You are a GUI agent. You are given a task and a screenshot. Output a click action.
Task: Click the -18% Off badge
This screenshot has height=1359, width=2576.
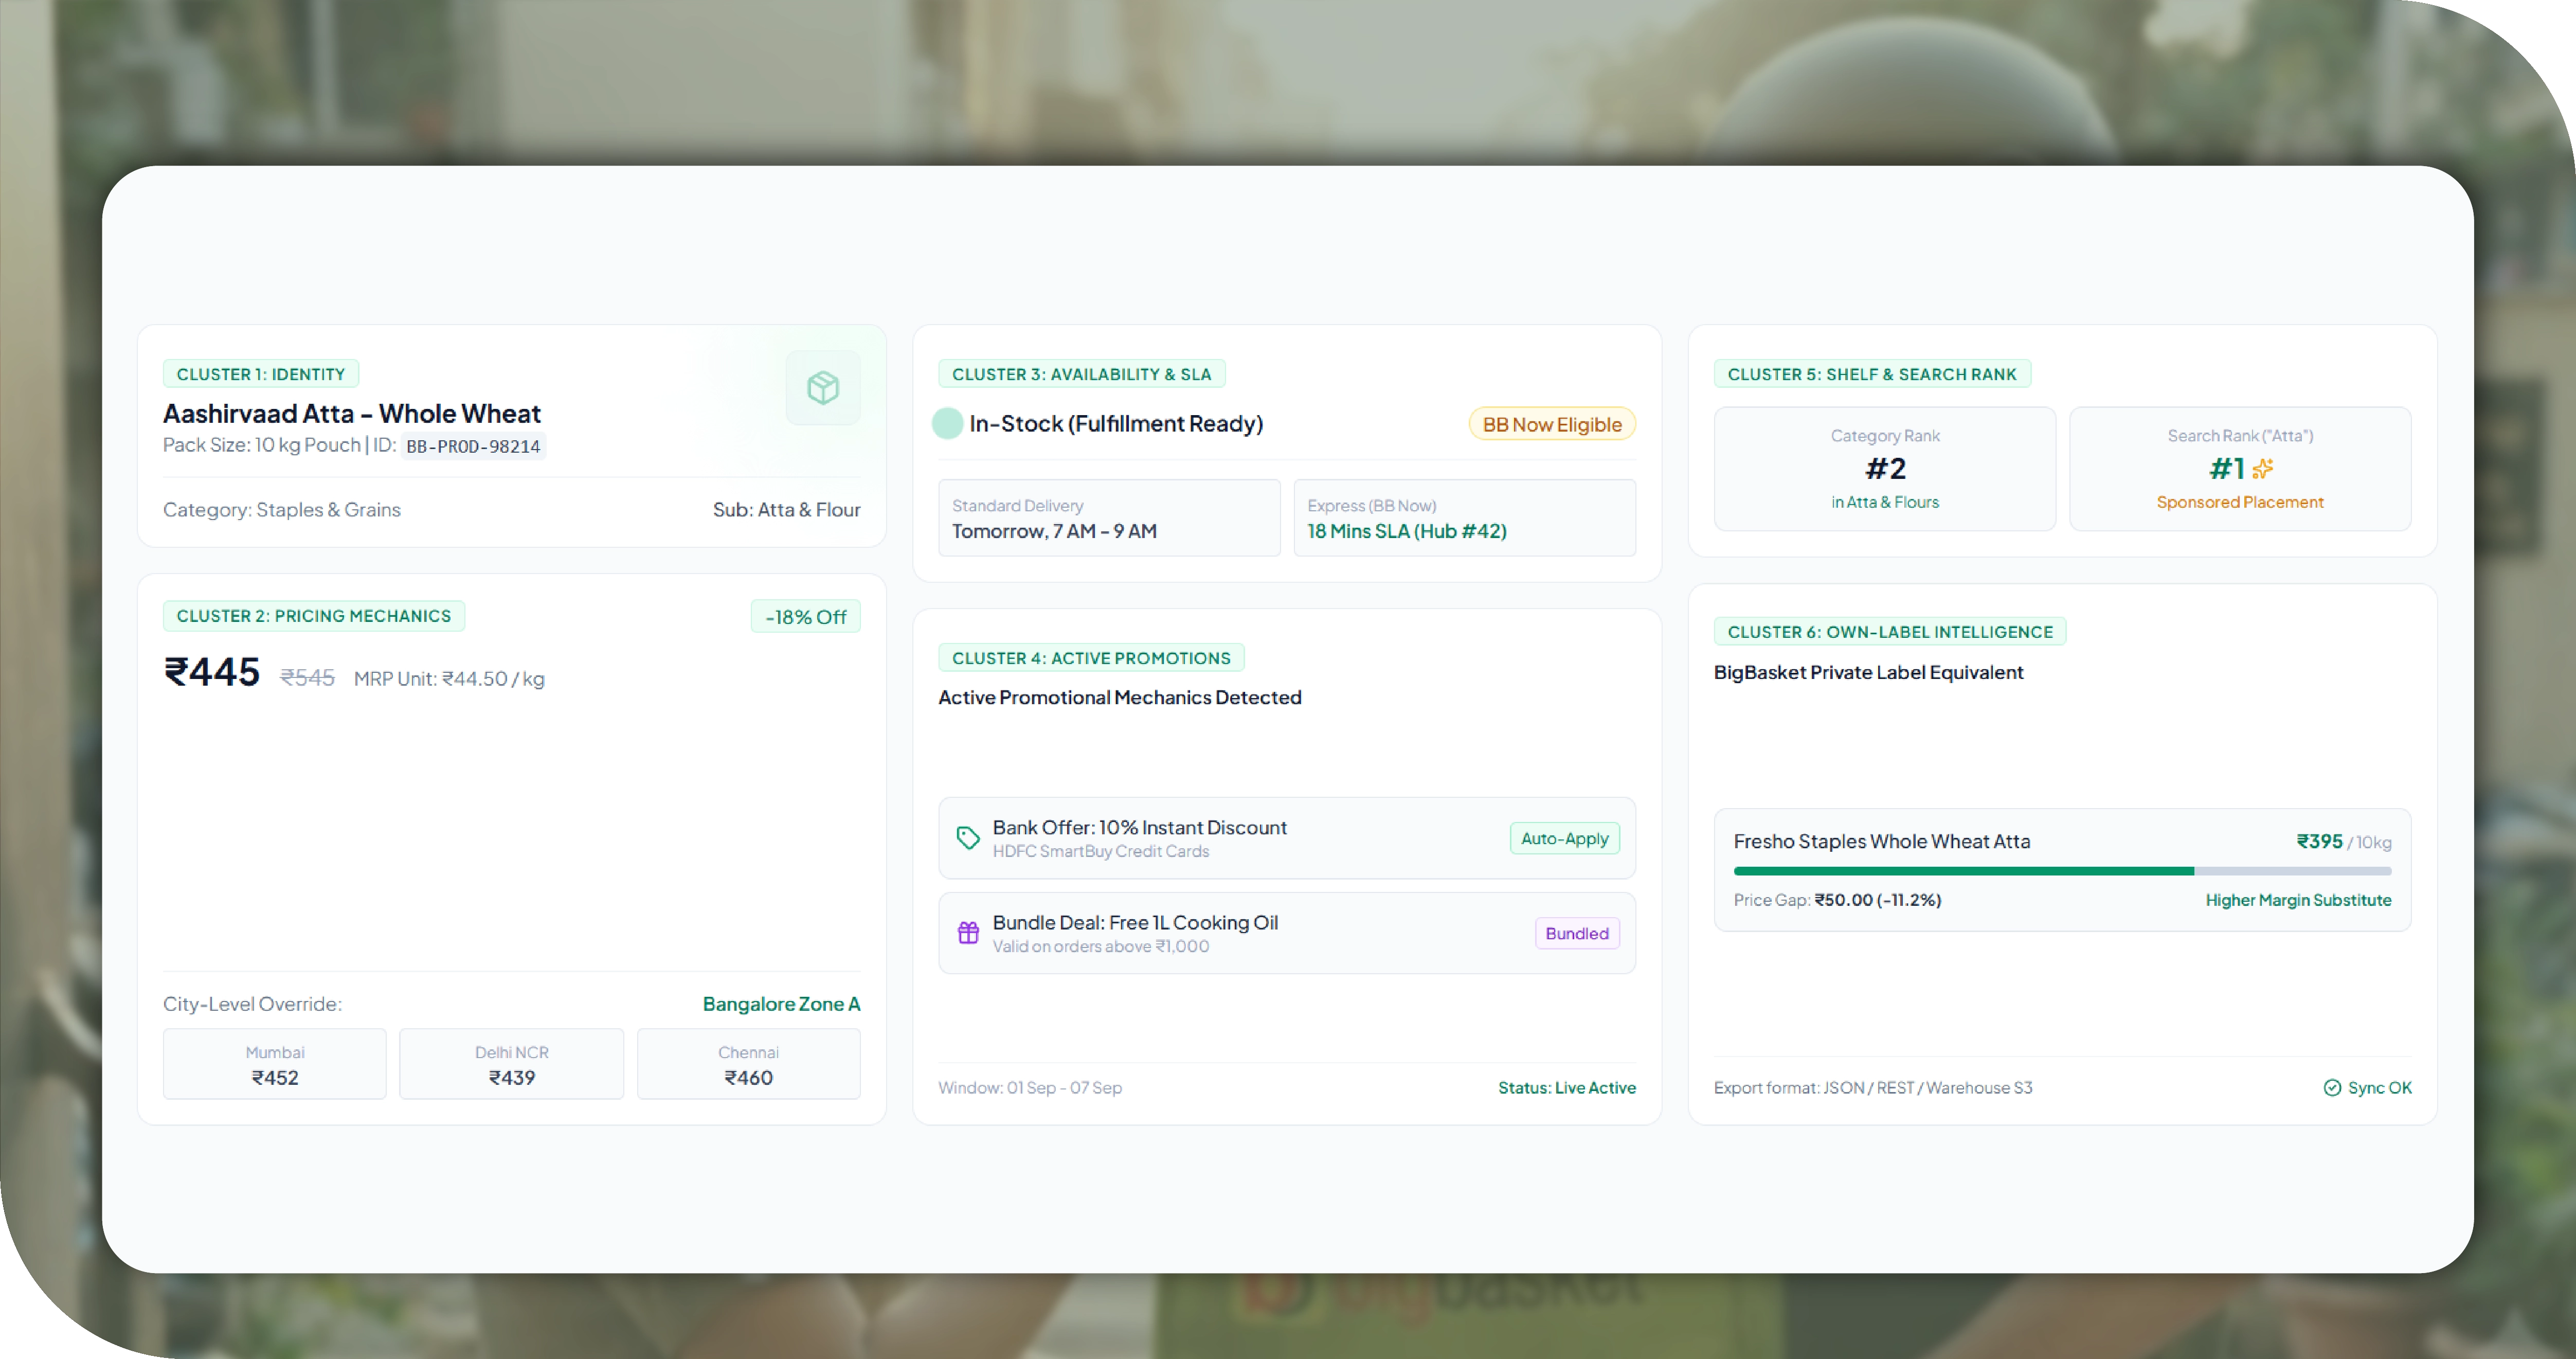[806, 617]
